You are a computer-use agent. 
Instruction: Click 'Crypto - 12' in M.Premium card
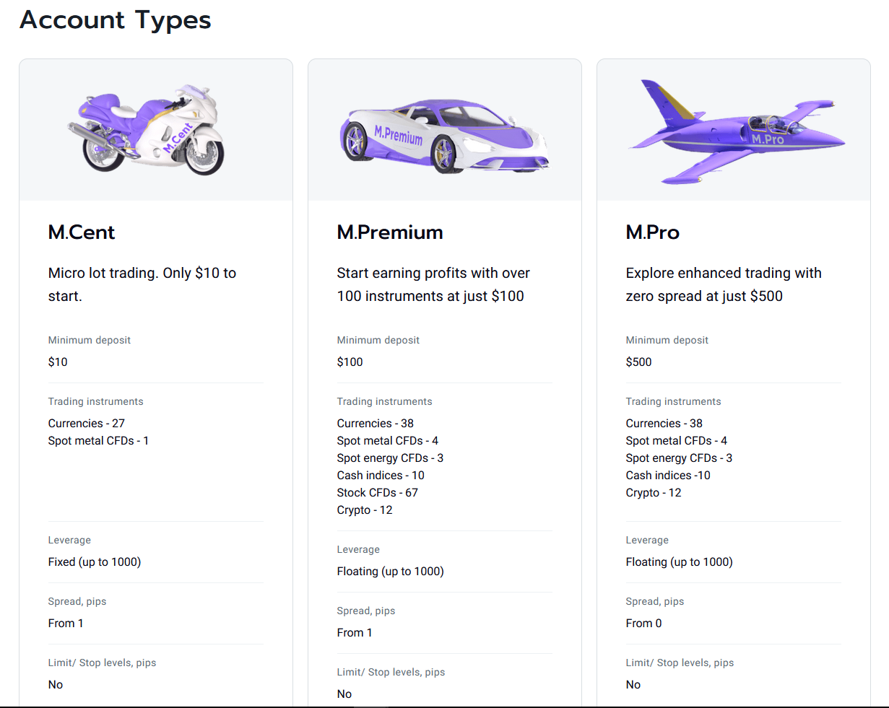point(365,510)
